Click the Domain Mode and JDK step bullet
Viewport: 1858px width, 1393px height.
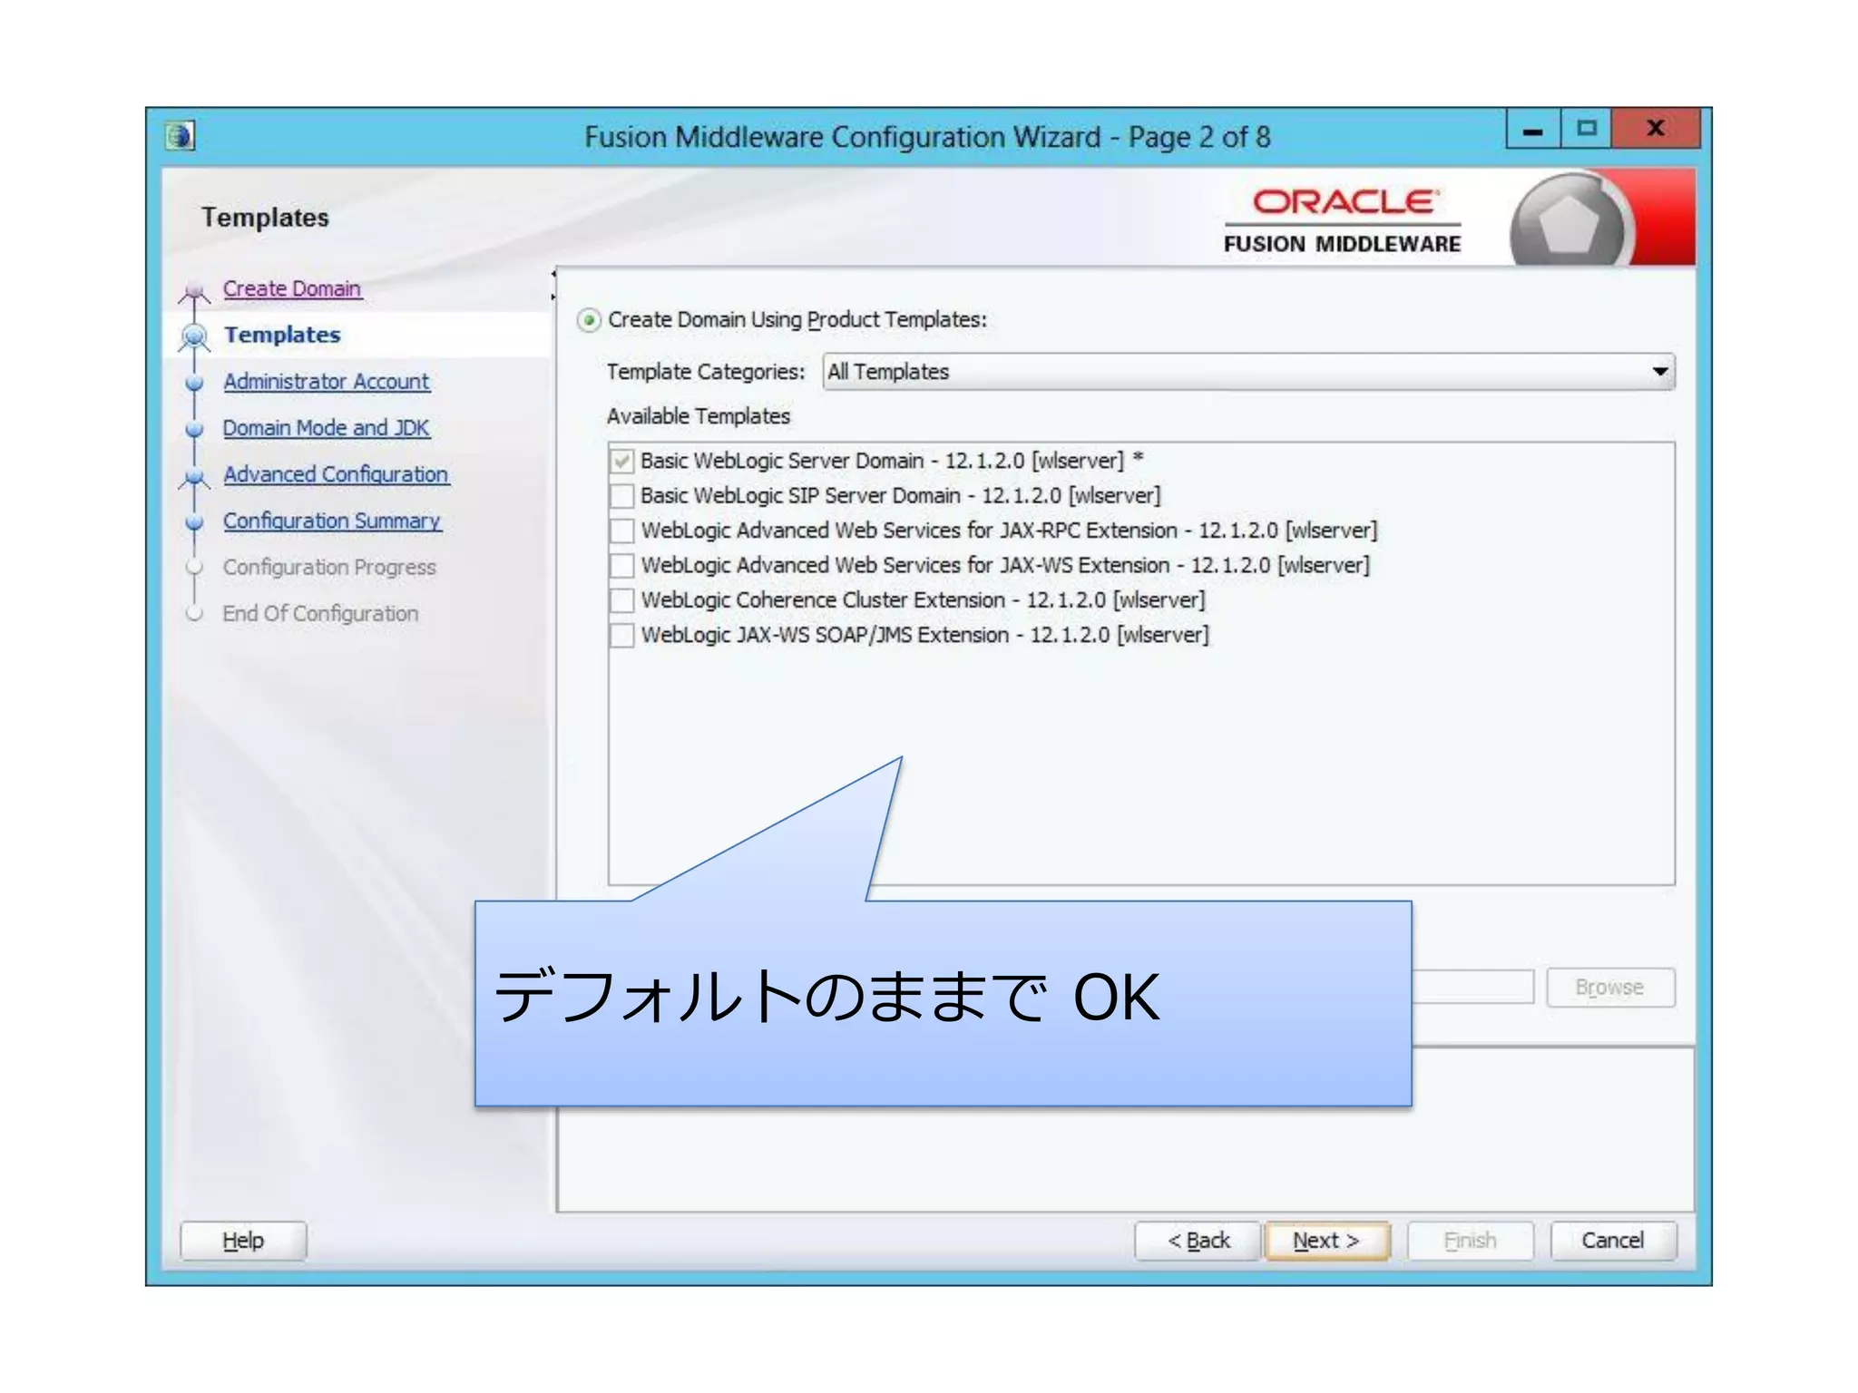(x=193, y=429)
